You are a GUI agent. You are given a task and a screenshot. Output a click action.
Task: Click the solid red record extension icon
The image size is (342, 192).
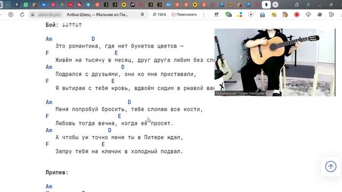coord(297,14)
